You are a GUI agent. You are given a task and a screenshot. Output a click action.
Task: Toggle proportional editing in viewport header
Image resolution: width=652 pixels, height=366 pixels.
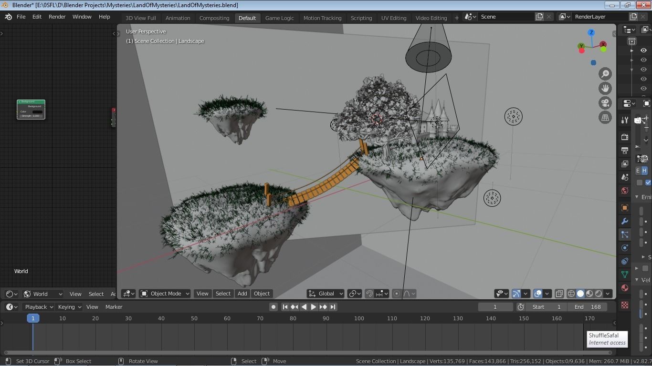[x=396, y=294]
